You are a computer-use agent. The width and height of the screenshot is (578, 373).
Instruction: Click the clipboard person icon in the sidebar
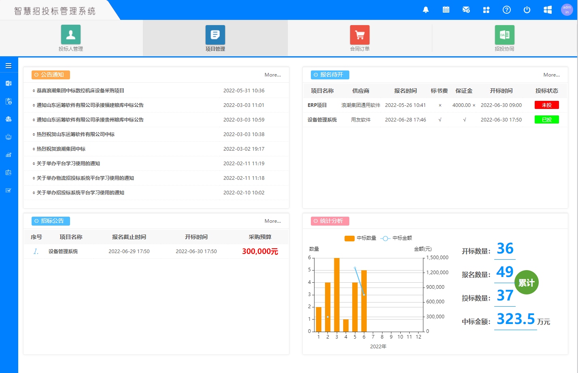pos(8,101)
